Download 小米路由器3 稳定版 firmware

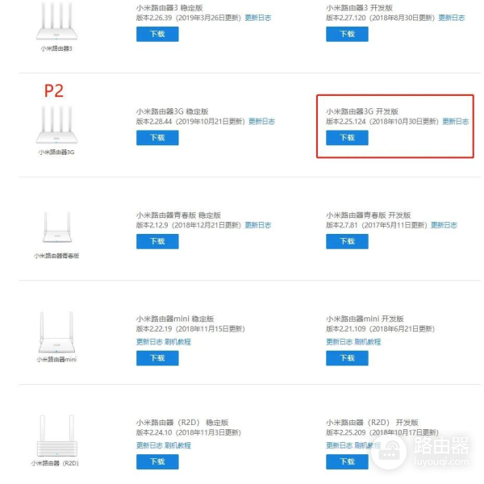[x=157, y=34]
